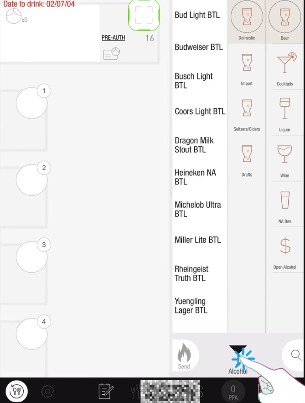305x403 pixels.
Task: Open the menu search magnifier
Action: point(296,355)
